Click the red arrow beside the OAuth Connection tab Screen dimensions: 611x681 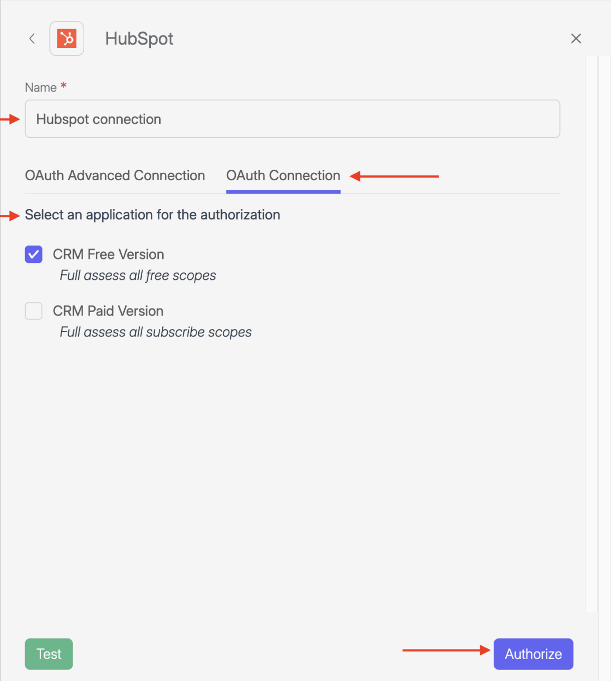[394, 176]
